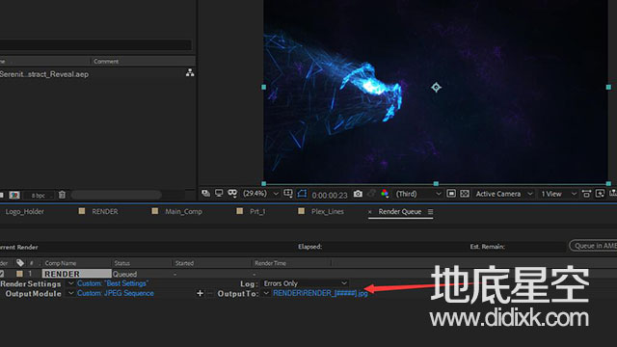Open the project flowchart icon beside the .aep file
The image size is (617, 347).
(190, 73)
